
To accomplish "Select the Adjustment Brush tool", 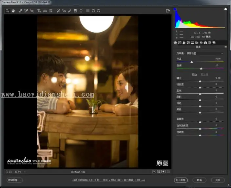I will pos(70,11).
